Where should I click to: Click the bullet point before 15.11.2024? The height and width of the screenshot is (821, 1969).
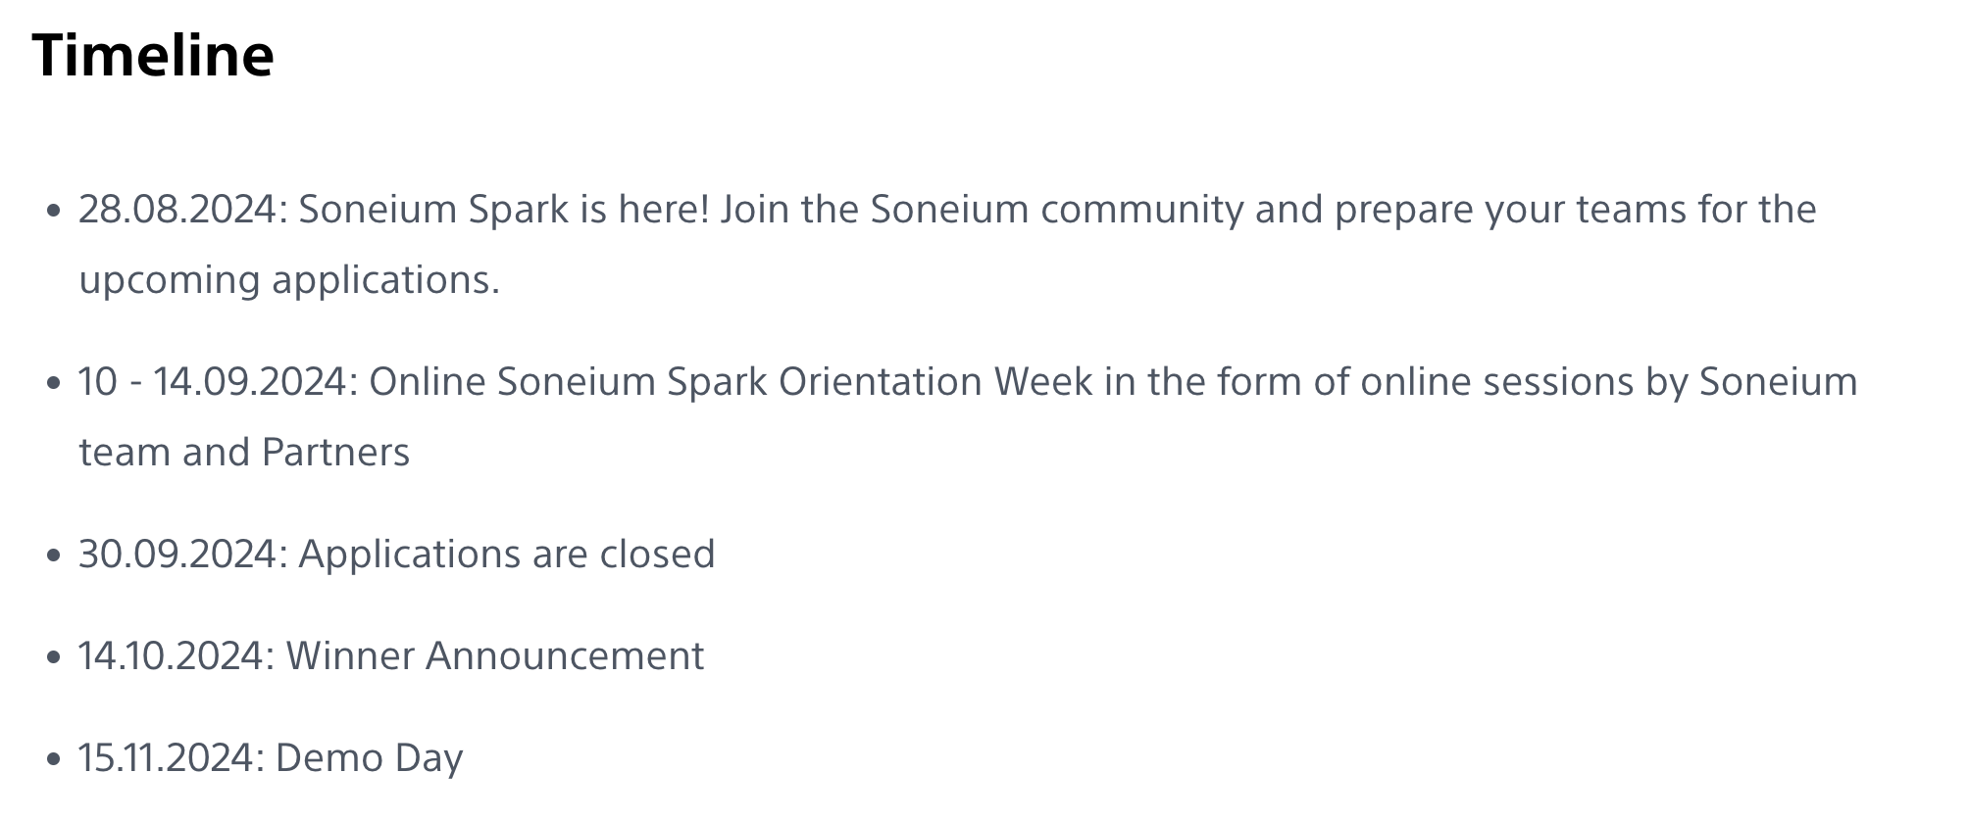(x=54, y=759)
